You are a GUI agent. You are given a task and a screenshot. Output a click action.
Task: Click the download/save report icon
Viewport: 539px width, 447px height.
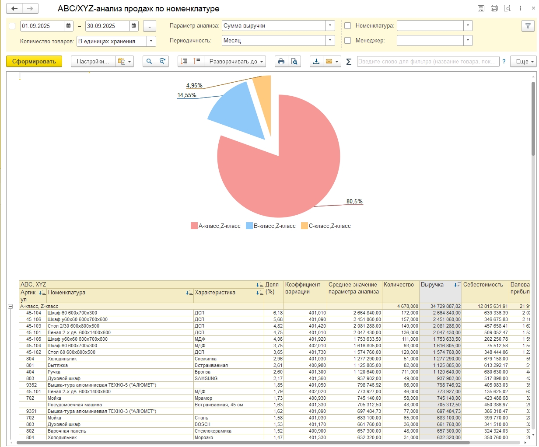[316, 62]
